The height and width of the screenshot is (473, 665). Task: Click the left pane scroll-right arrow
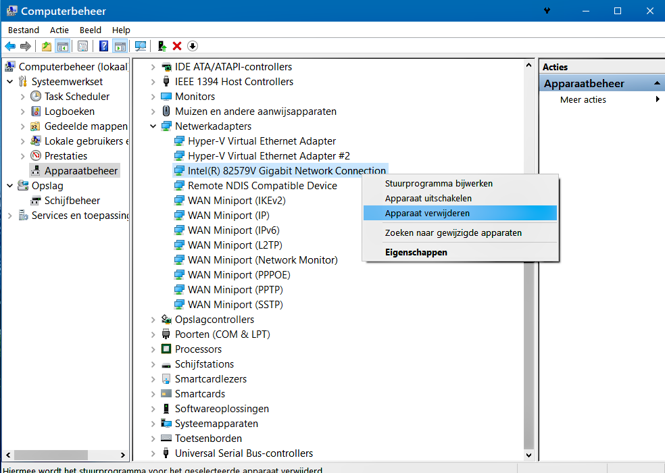click(122, 455)
